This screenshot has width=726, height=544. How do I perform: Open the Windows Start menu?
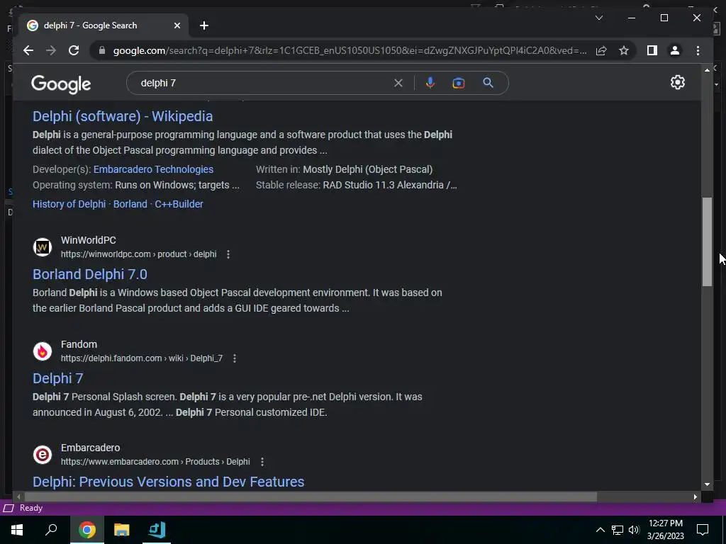(x=17, y=530)
